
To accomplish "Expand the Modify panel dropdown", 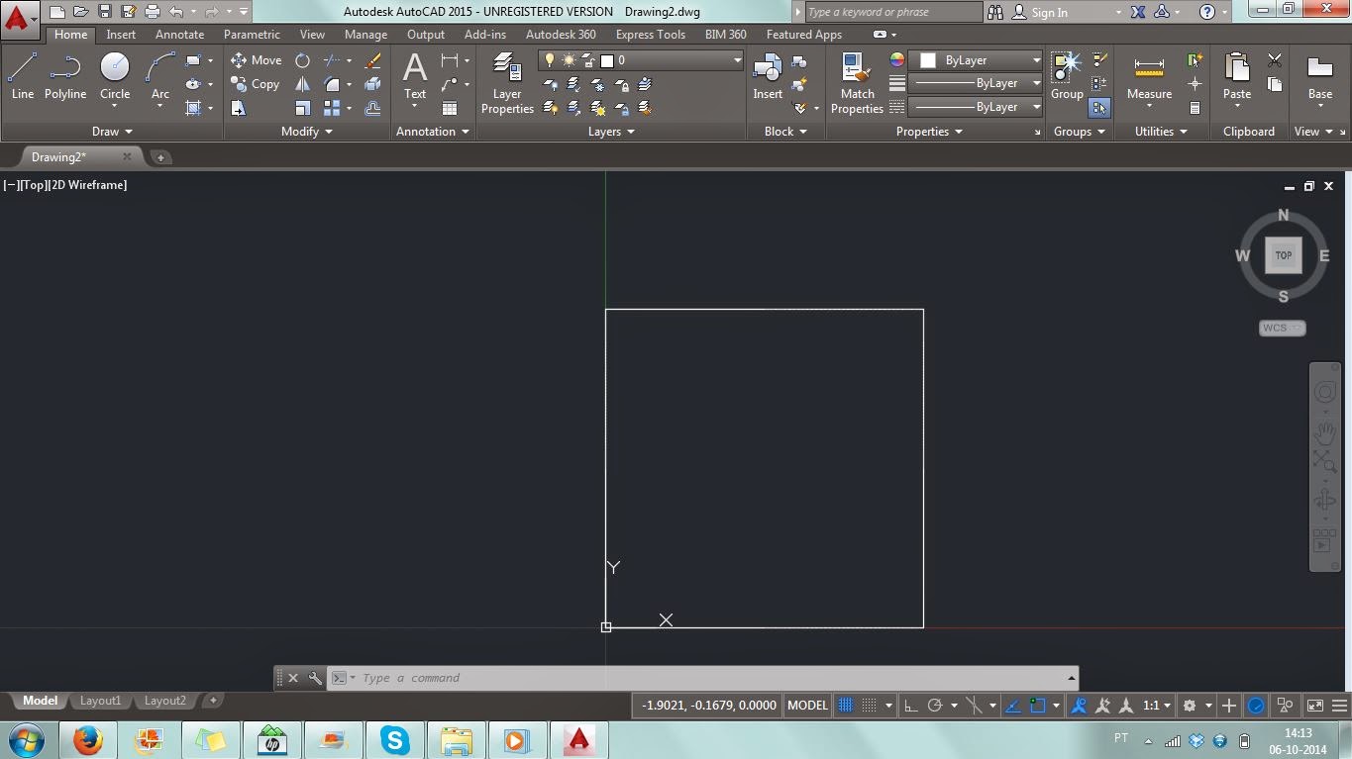I will click(307, 132).
